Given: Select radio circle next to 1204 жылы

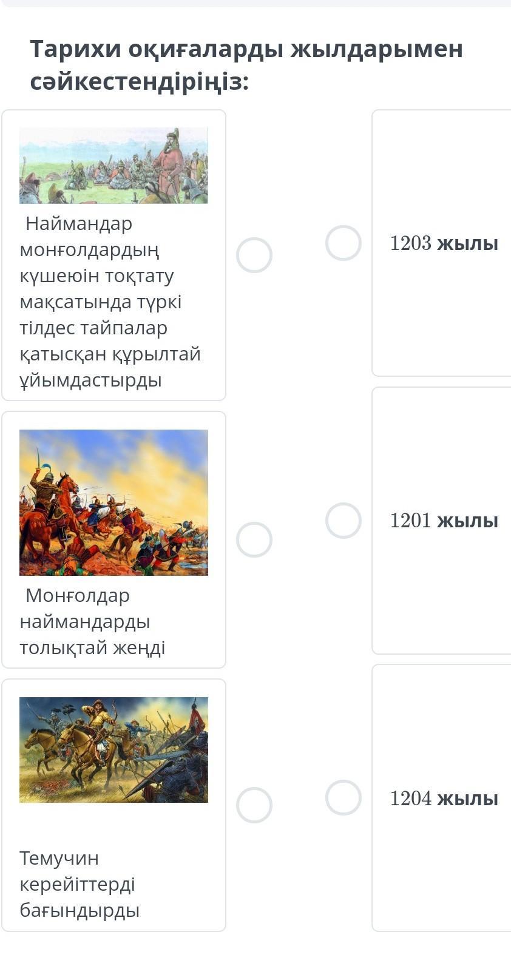Looking at the screenshot, I should click(x=343, y=797).
